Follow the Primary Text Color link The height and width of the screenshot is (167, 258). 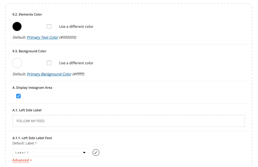pyautogui.click(x=42, y=37)
